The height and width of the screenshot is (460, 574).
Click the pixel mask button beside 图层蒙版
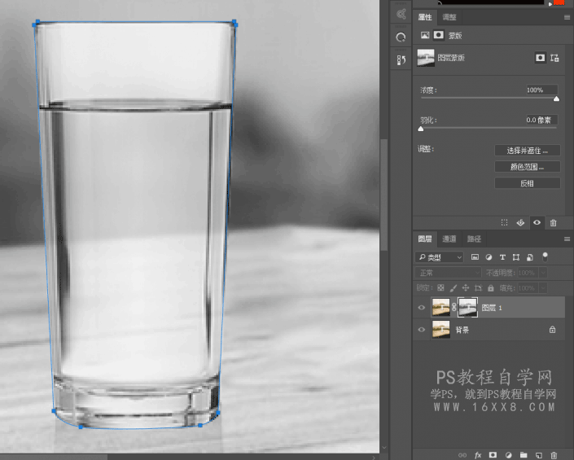541,58
